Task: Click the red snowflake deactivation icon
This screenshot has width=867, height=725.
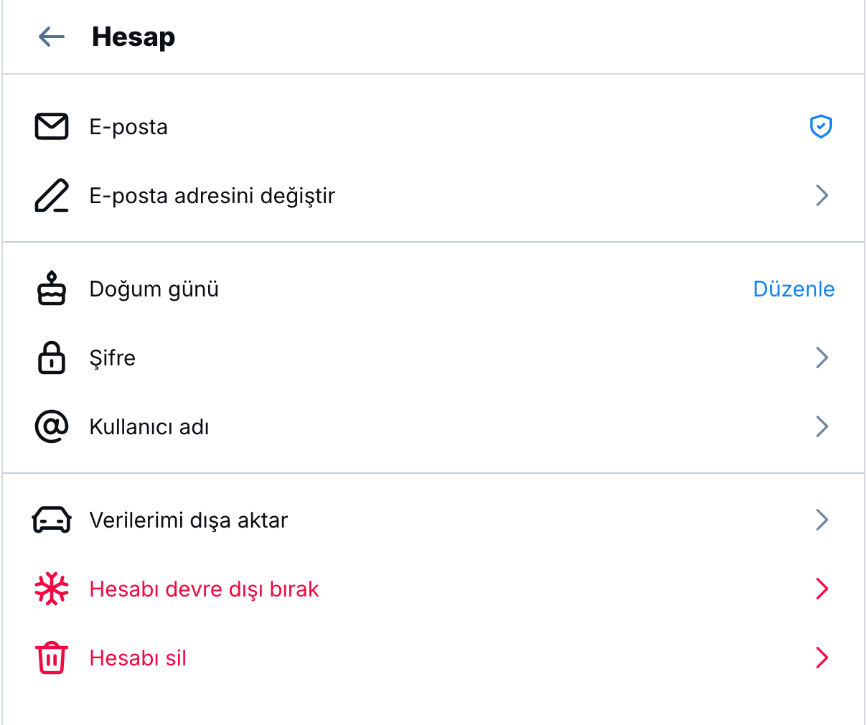Action: [x=50, y=589]
